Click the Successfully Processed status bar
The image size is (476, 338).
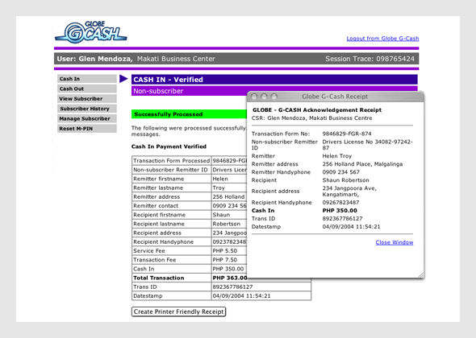pyautogui.click(x=189, y=114)
